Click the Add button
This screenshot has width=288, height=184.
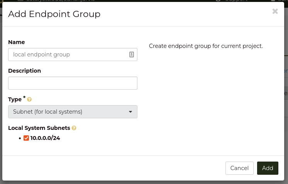(x=268, y=168)
